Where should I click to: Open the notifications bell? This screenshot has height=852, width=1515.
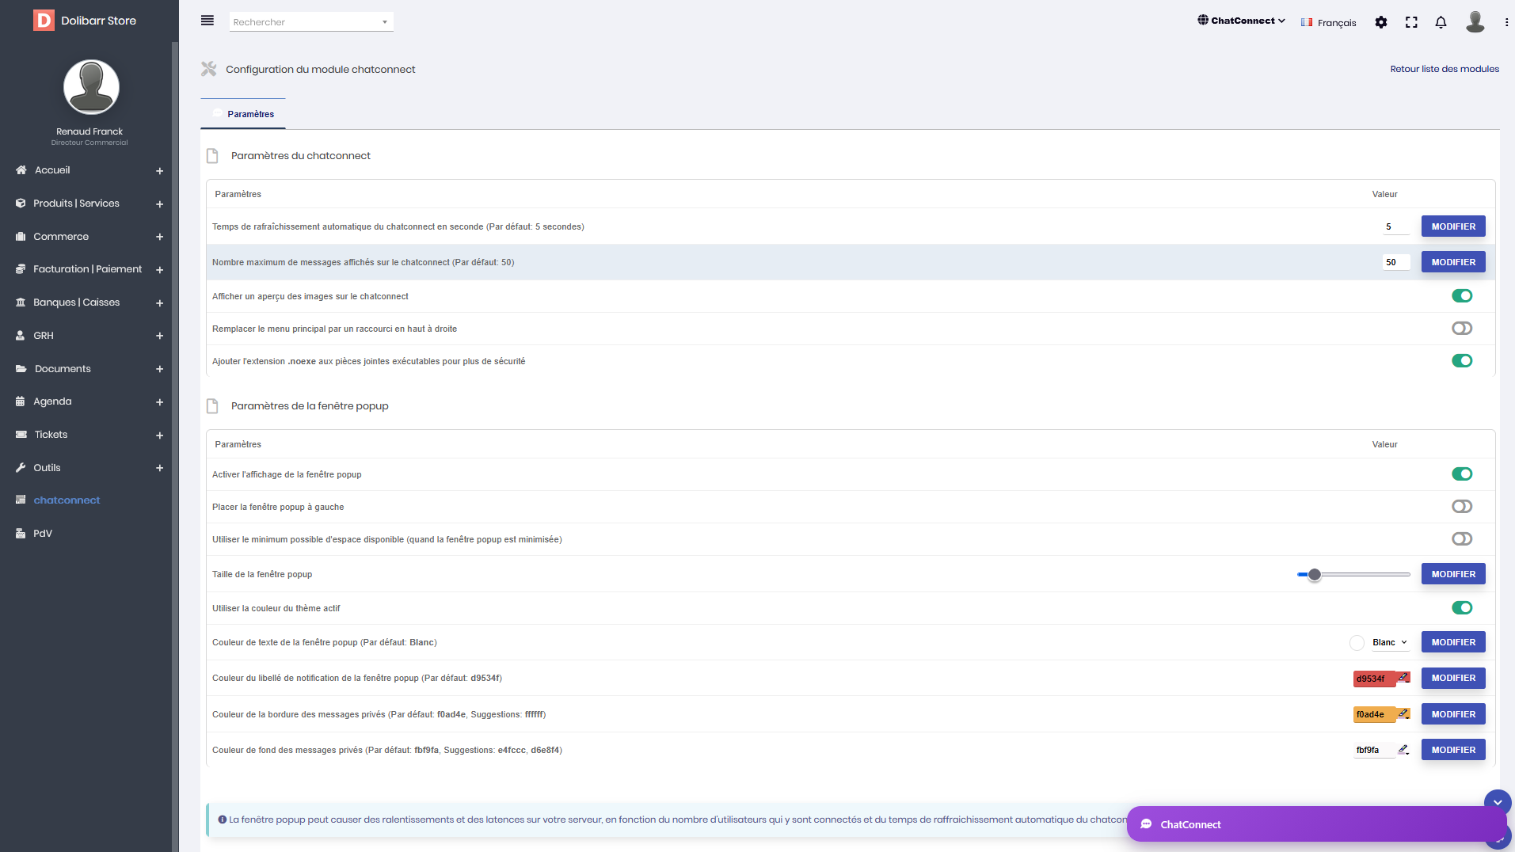(1441, 22)
